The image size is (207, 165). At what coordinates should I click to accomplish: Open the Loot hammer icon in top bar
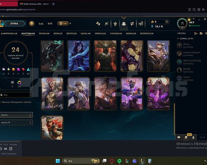pyautogui.click(x=132, y=24)
